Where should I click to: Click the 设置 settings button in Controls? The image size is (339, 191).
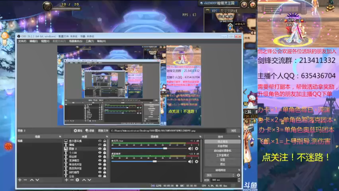[x=222, y=160]
